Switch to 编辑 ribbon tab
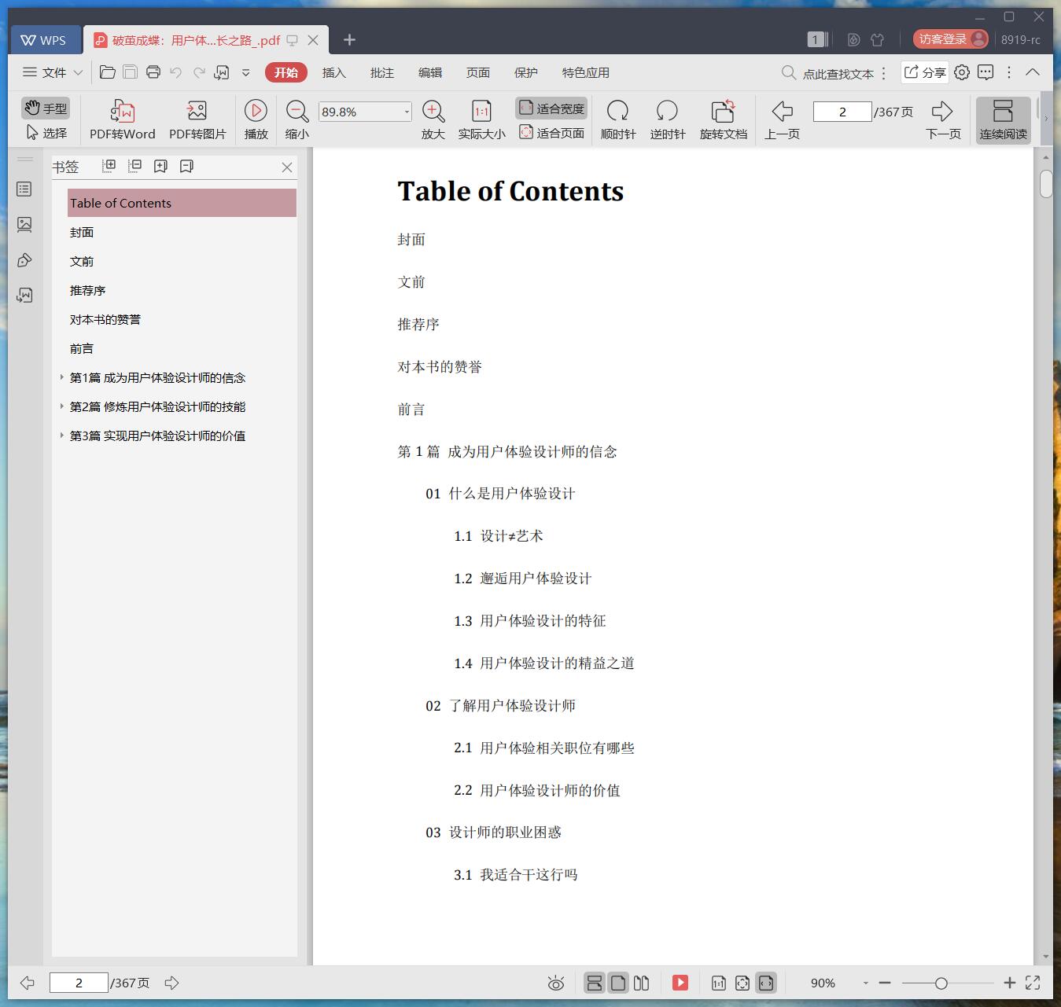This screenshot has height=1007, width=1061. 429,72
